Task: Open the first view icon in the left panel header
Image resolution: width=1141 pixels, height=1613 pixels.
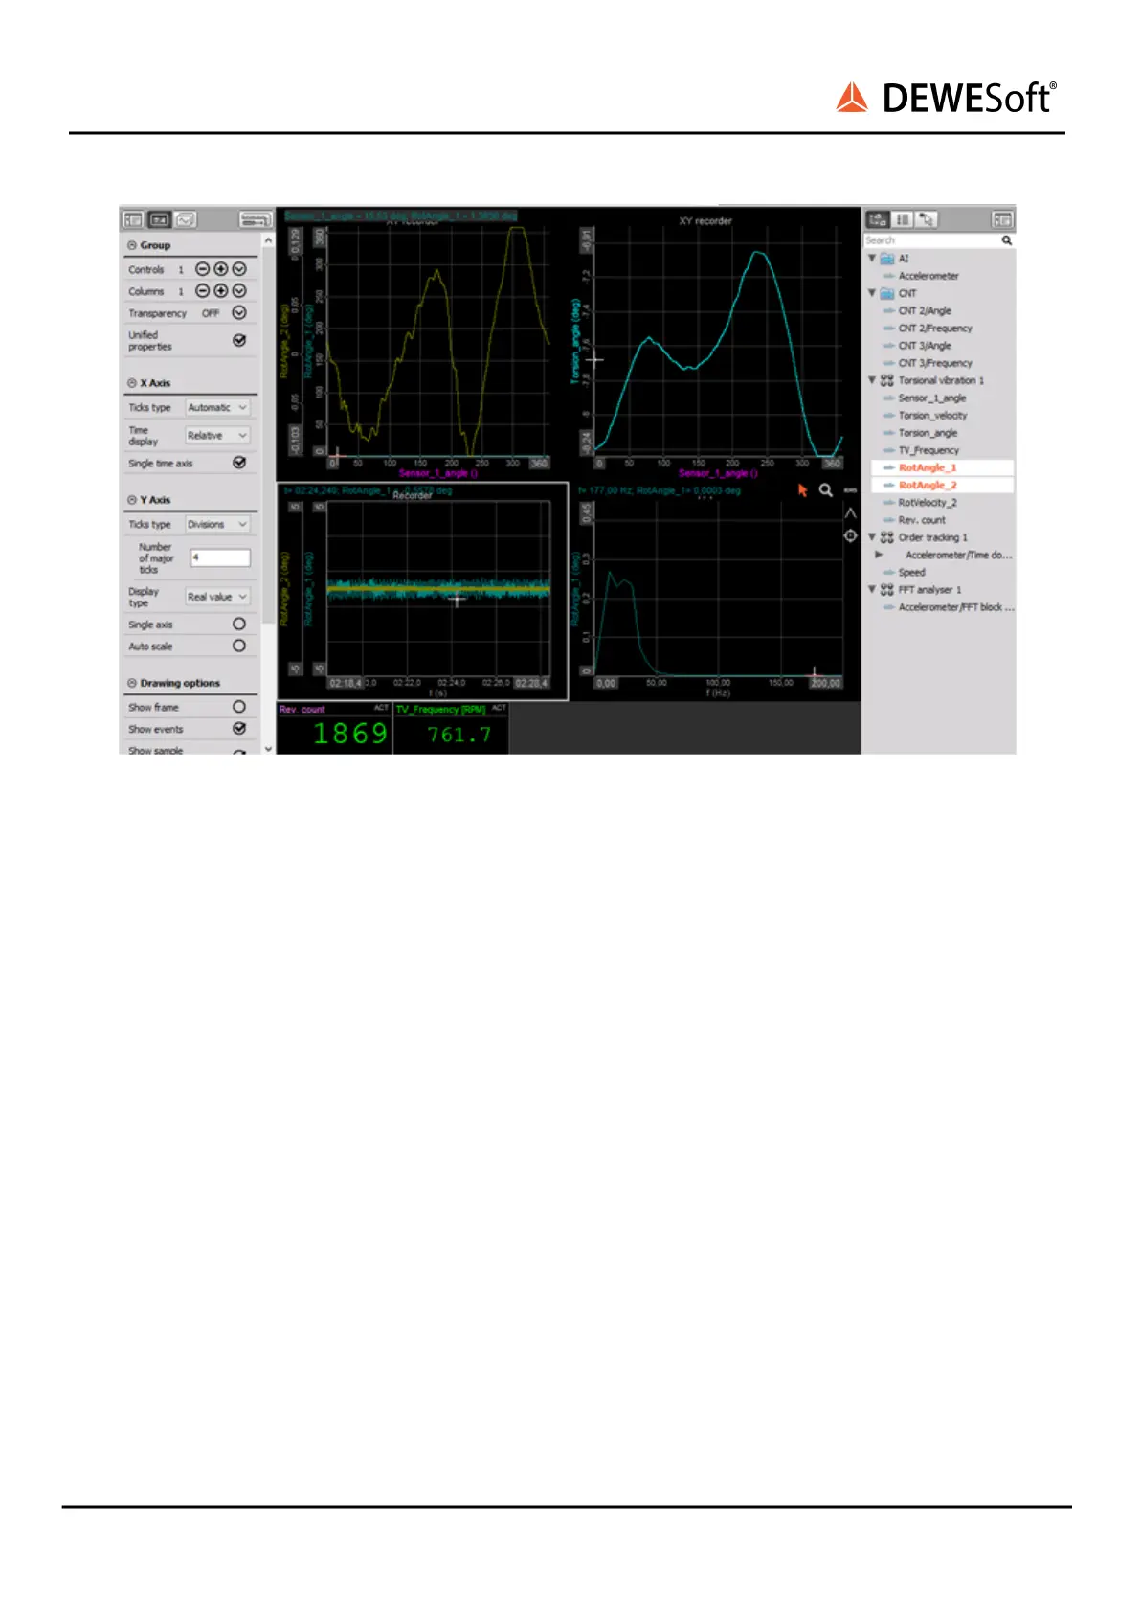Action: tap(133, 219)
